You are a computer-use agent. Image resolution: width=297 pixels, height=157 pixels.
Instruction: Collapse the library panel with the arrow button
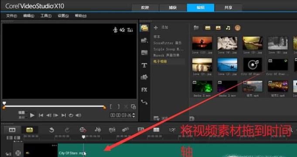pyautogui.click(x=191, y=119)
